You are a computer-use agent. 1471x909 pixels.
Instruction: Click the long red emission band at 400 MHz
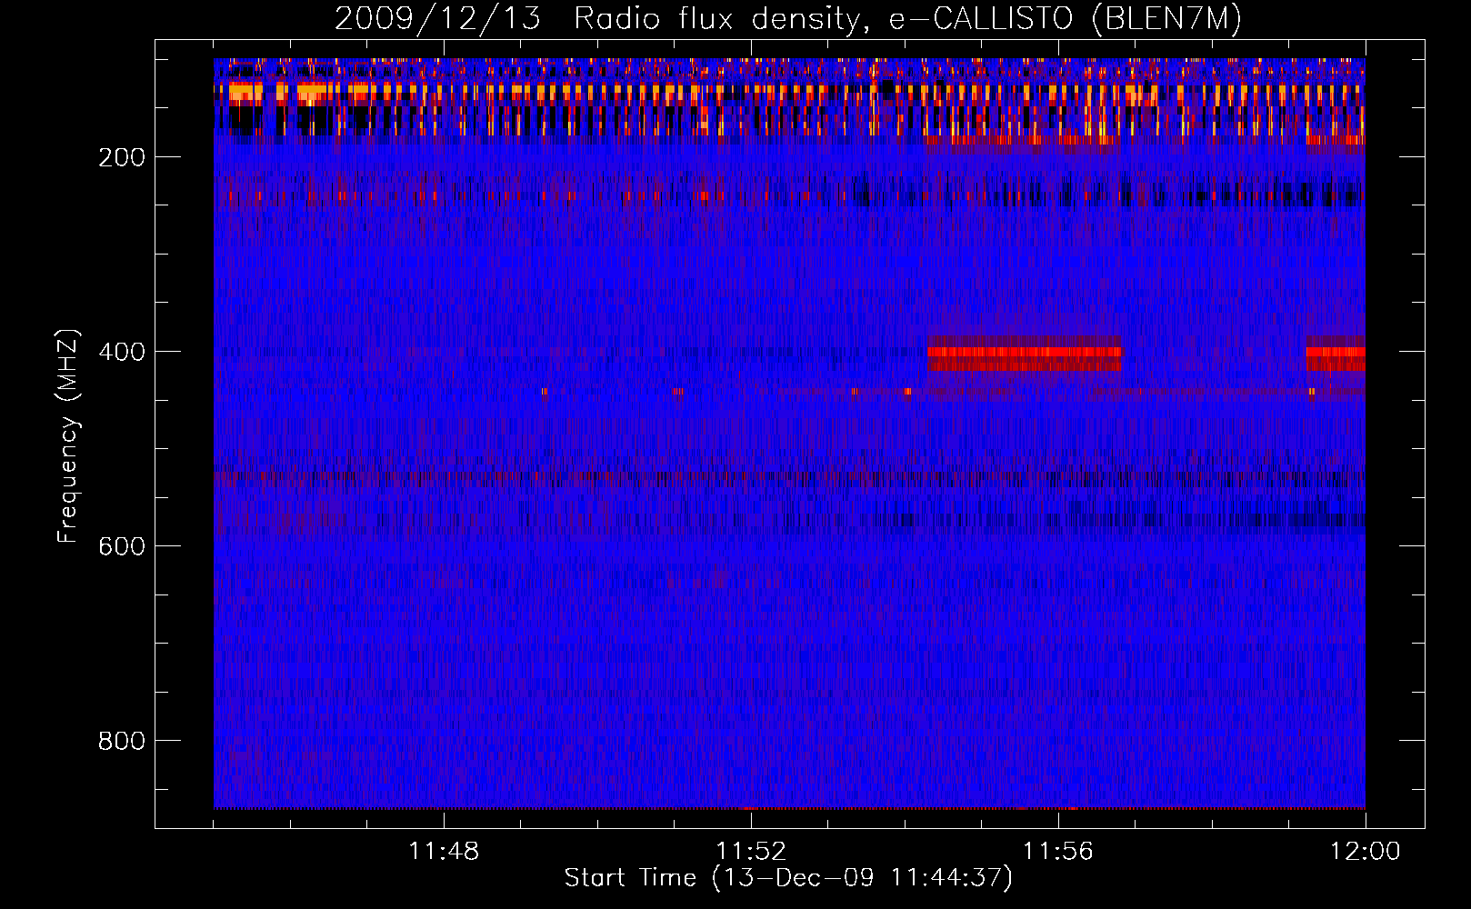click(x=1025, y=354)
